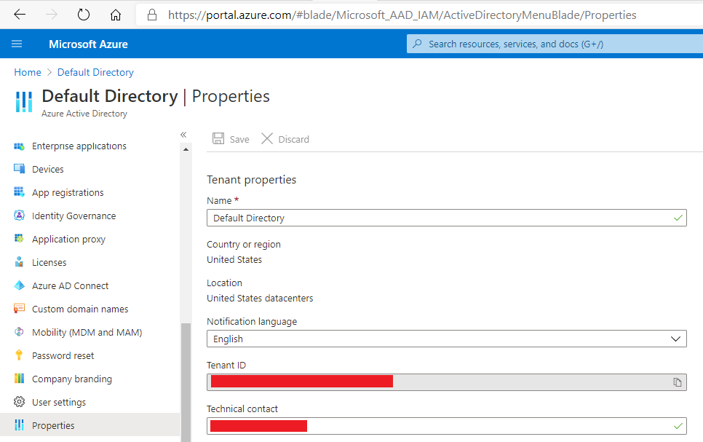Go to browser home page icon

pos(116,15)
